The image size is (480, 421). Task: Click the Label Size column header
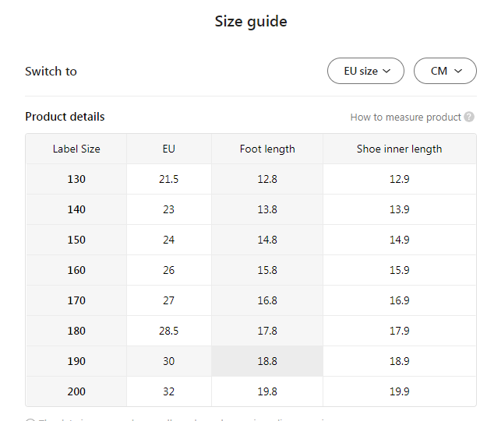tap(76, 149)
